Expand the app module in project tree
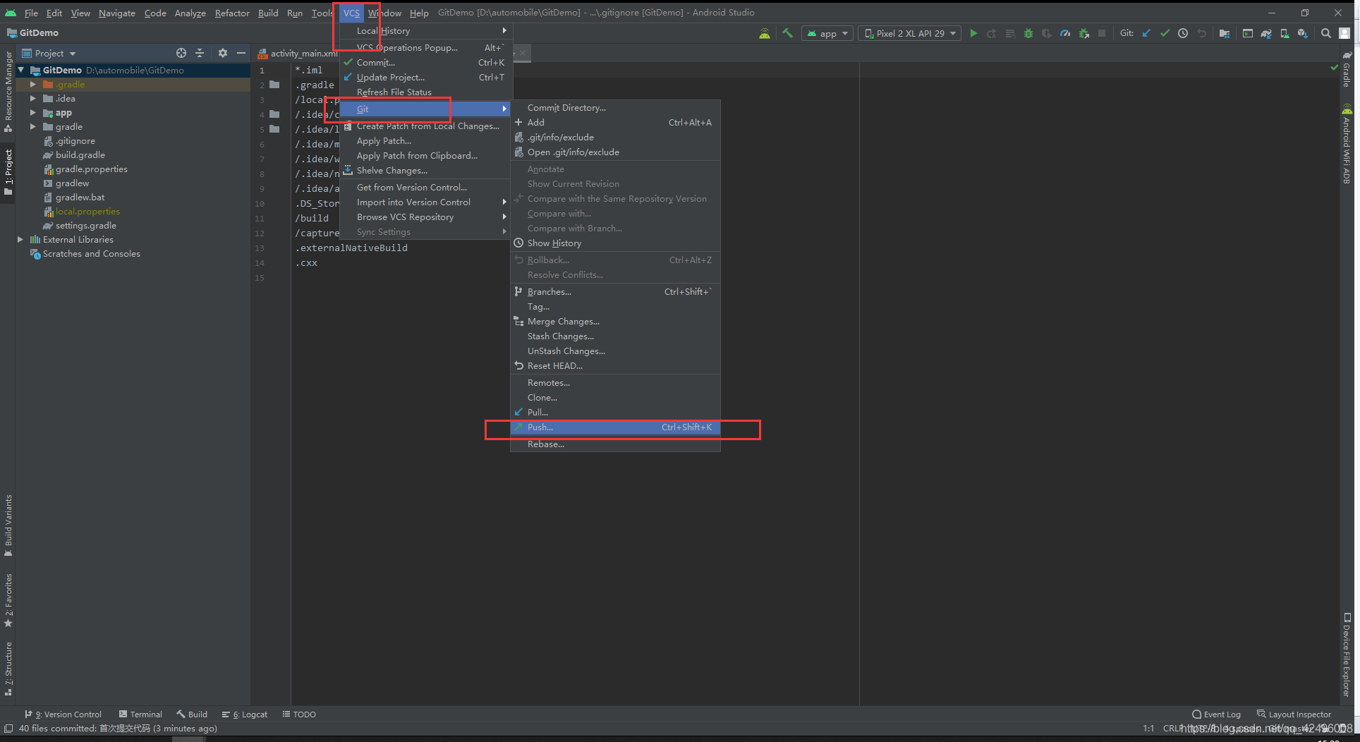The height and width of the screenshot is (742, 1360). pyautogui.click(x=32, y=113)
